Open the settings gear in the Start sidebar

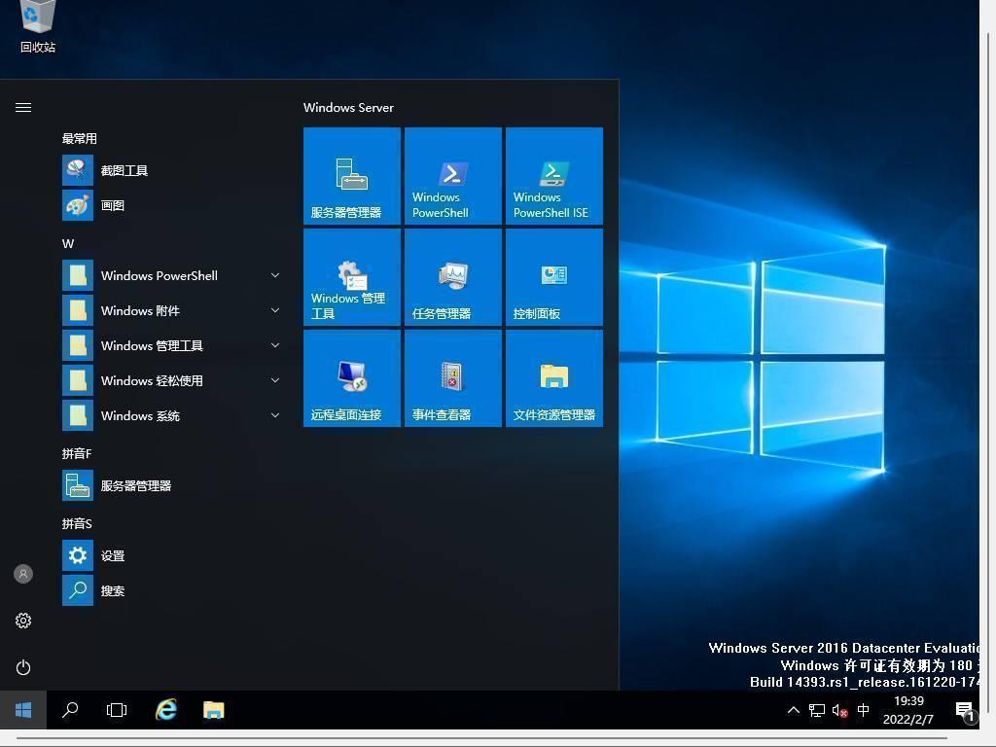pyautogui.click(x=23, y=621)
